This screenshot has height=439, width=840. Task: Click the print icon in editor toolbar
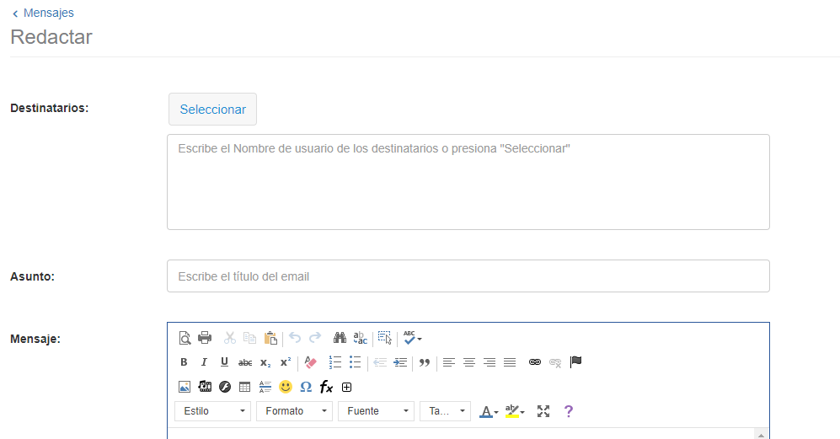pos(205,338)
